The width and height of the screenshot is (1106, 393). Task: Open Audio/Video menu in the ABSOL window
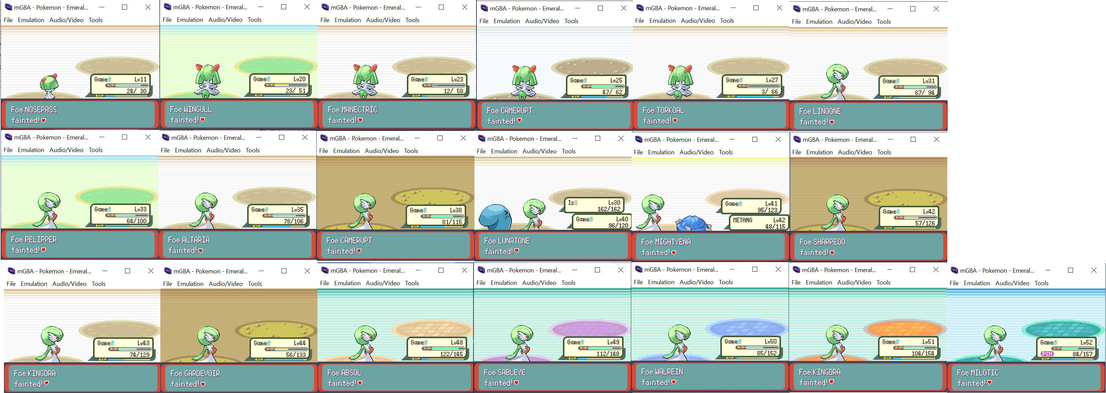tap(383, 283)
